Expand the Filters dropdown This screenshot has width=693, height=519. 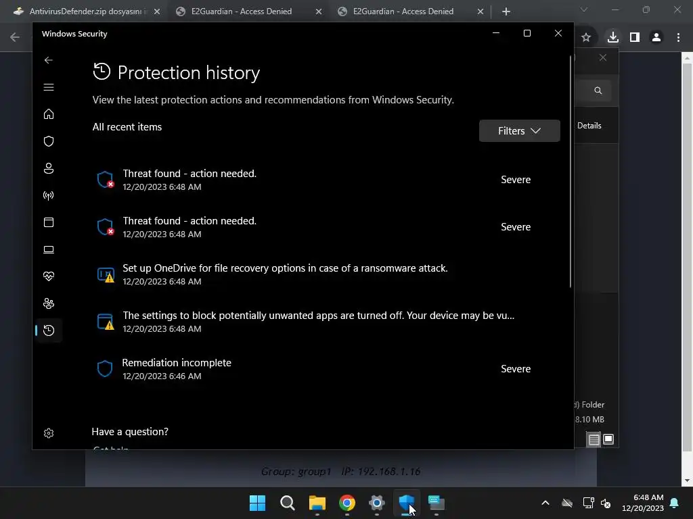519,130
